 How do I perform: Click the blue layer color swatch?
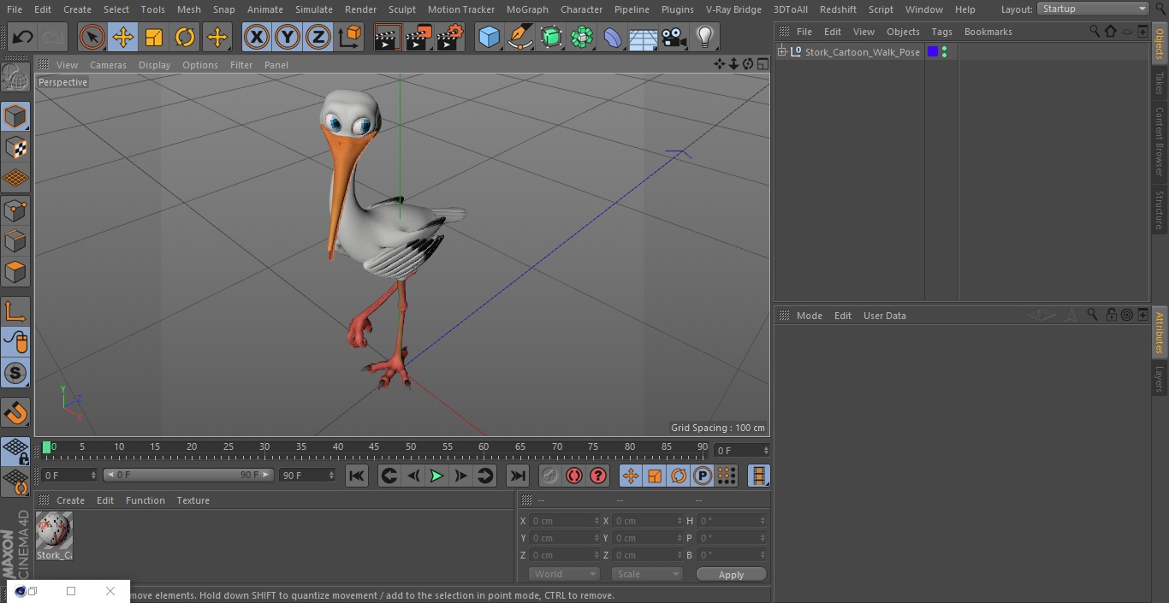(933, 52)
